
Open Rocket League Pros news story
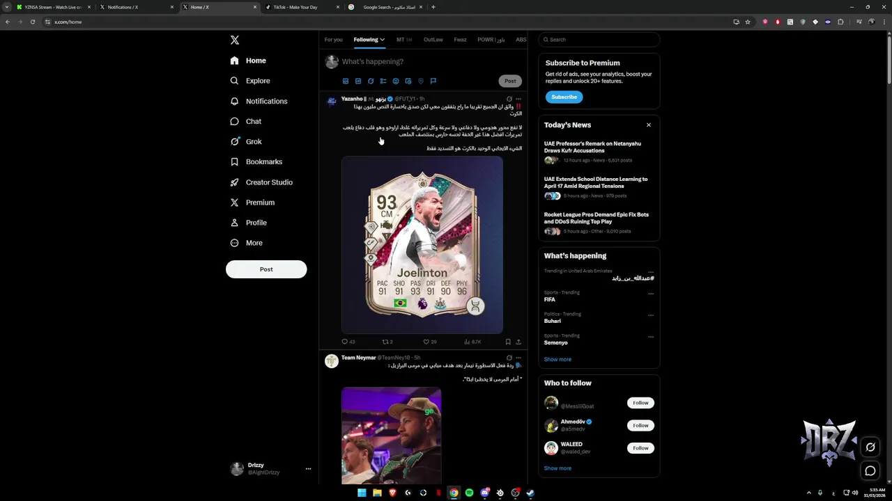tap(599, 224)
